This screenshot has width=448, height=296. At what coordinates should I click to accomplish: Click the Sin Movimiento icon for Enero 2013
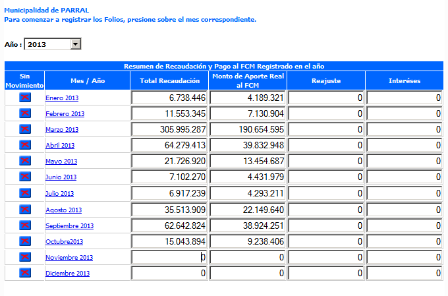25,98
